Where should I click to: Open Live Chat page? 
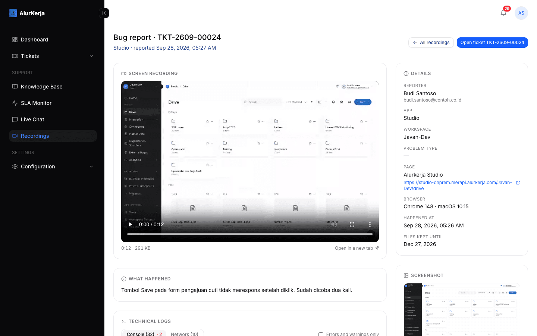[53, 119]
